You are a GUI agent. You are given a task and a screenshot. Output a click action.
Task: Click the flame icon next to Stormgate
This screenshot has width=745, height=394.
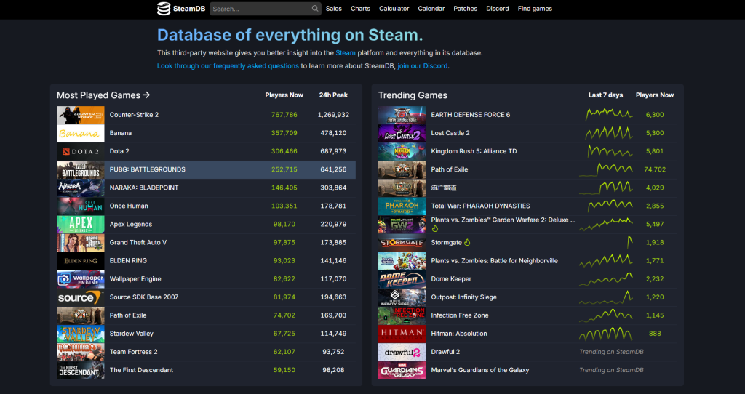click(467, 243)
